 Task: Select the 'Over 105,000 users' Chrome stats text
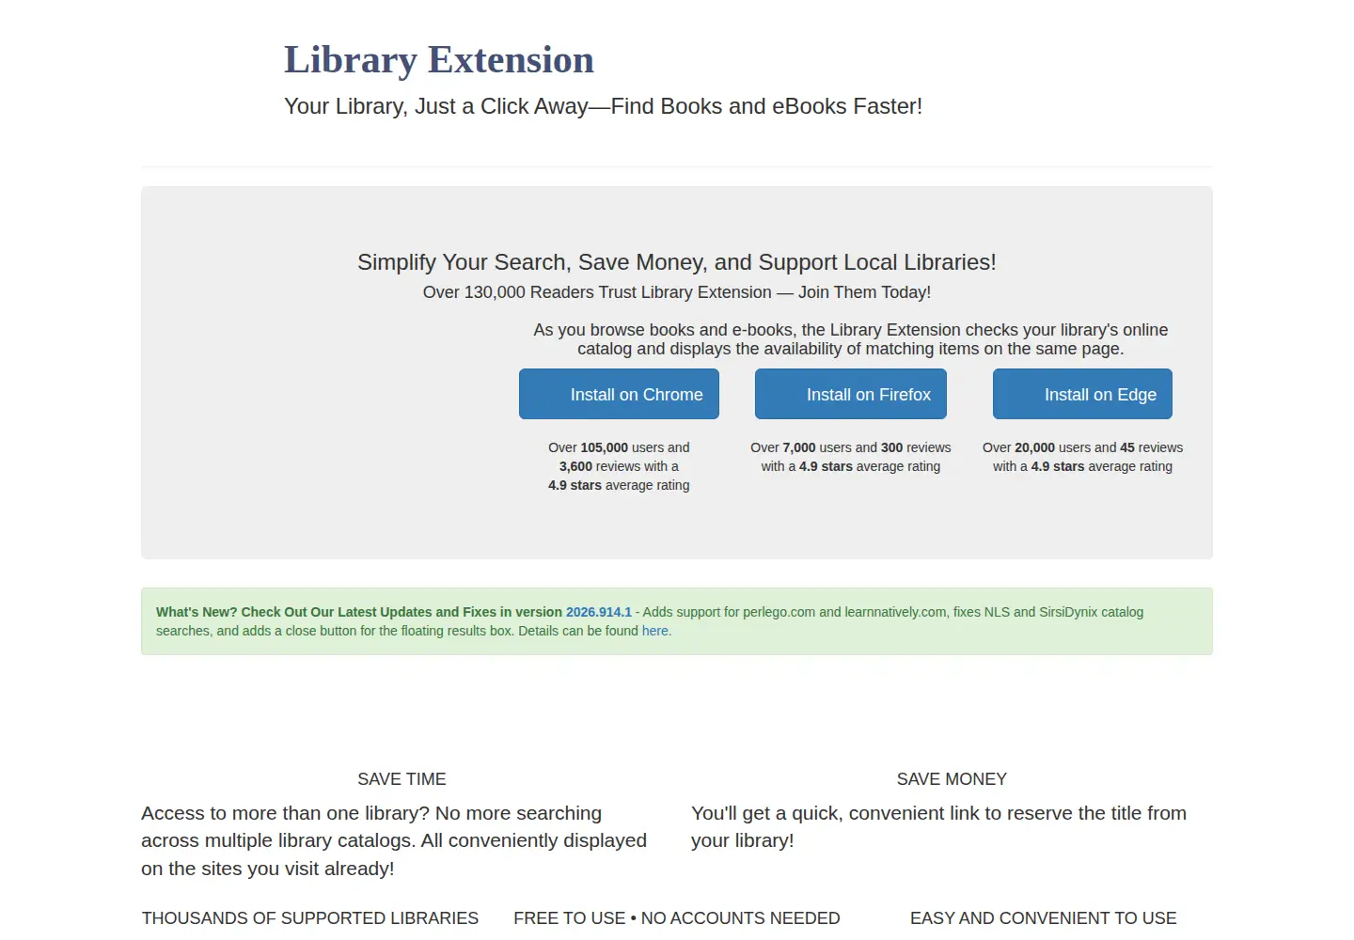[619, 466]
